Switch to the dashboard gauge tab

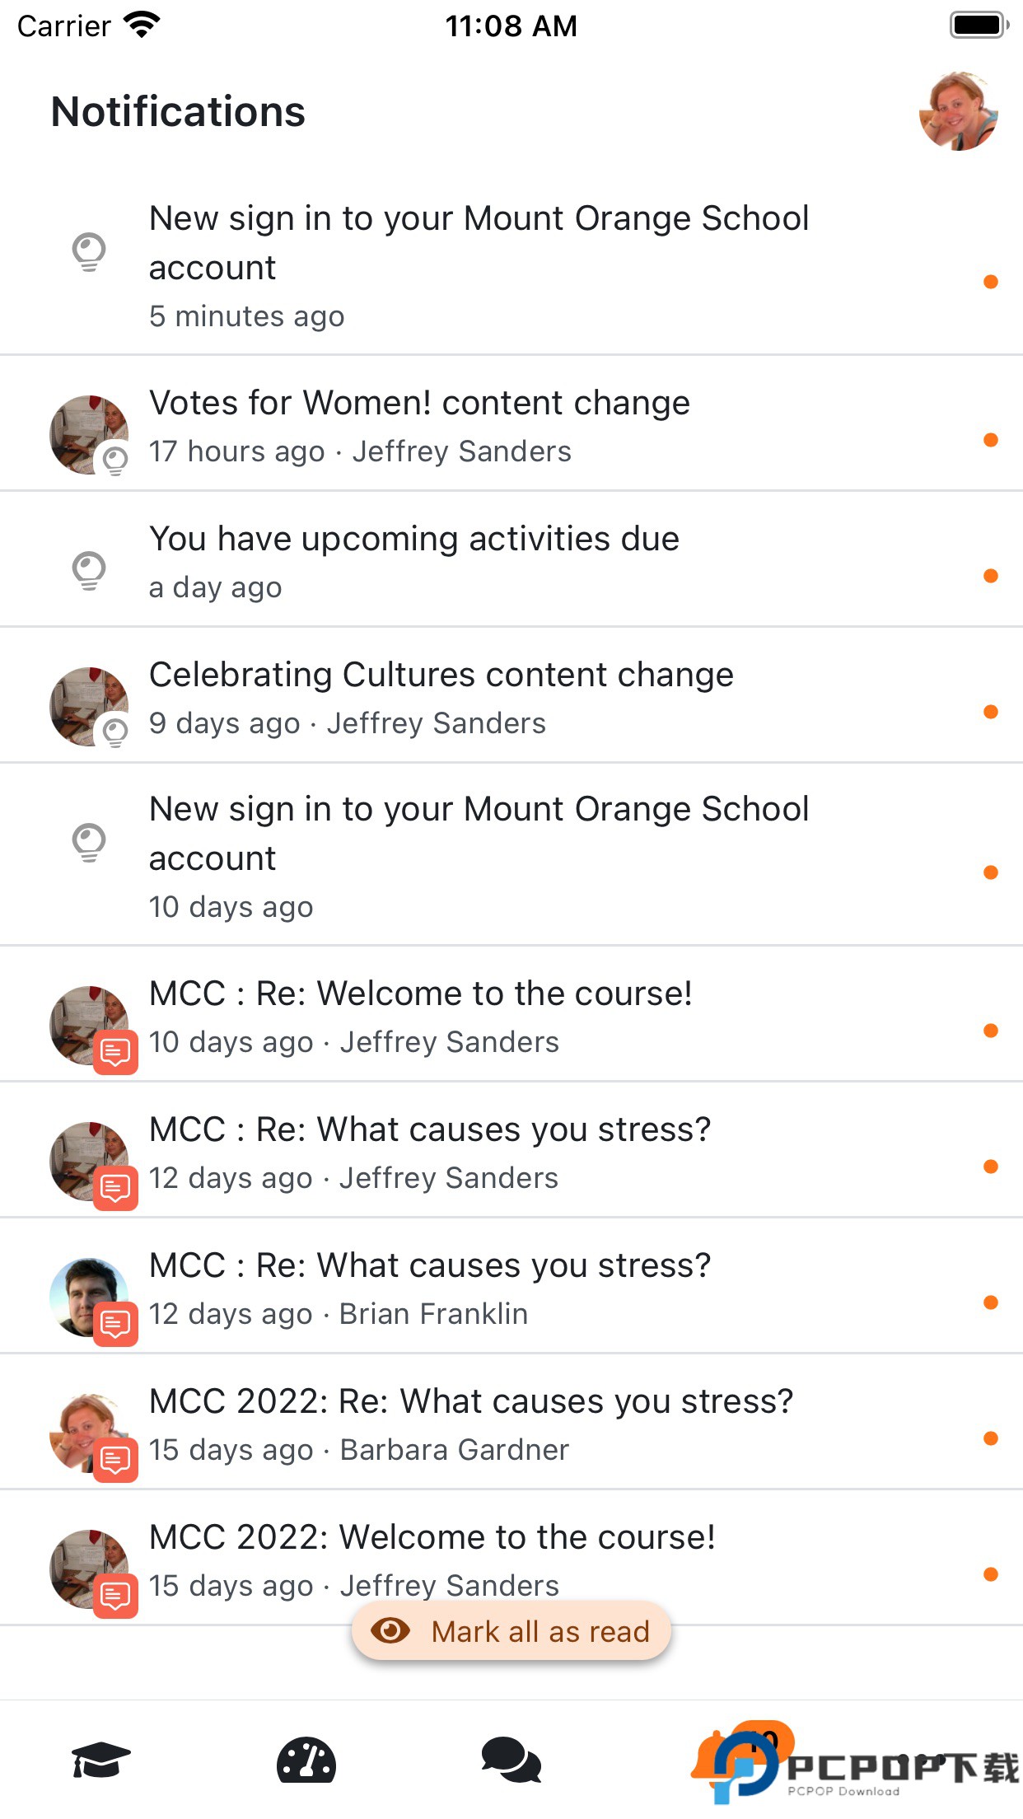(x=306, y=1761)
